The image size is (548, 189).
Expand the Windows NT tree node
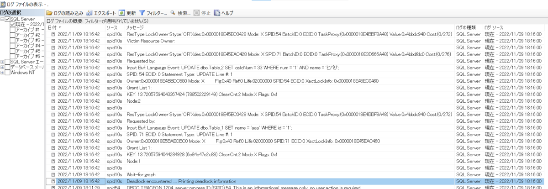tap(2, 73)
